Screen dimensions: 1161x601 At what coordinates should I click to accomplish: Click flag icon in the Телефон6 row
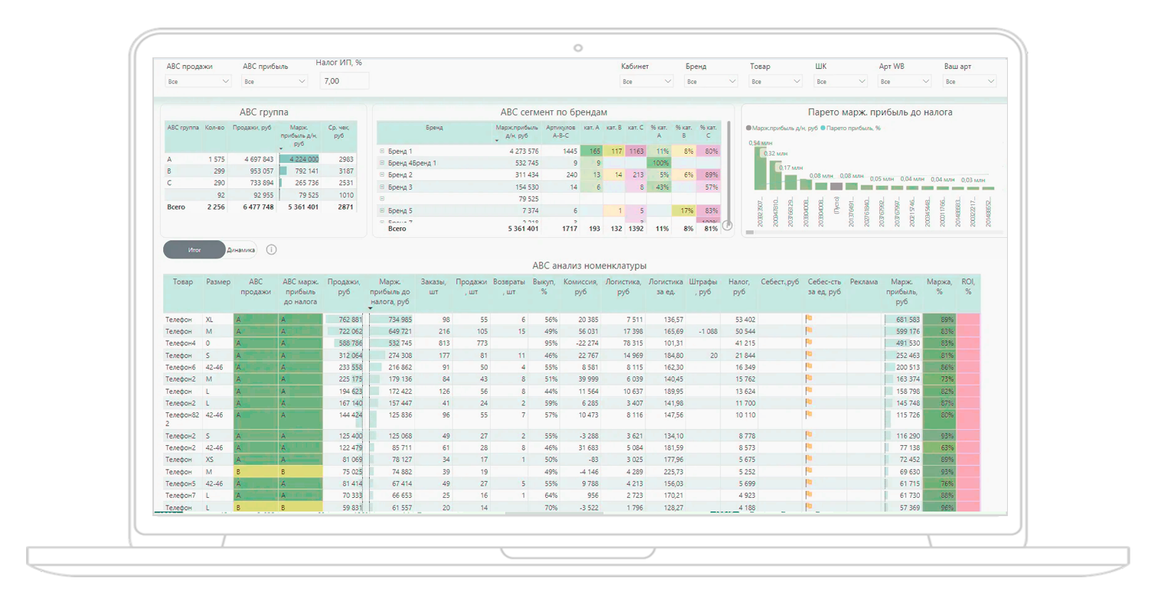pos(809,367)
